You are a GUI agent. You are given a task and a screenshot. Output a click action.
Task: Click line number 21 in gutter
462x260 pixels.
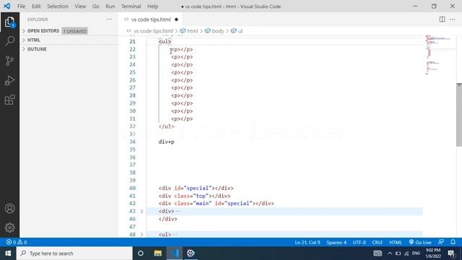click(133, 42)
